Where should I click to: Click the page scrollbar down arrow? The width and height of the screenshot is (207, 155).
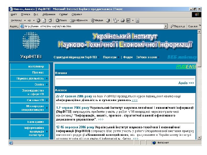pyautogui.click(x=199, y=137)
